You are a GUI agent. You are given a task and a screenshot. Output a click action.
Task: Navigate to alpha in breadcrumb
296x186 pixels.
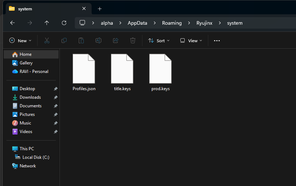[107, 23]
